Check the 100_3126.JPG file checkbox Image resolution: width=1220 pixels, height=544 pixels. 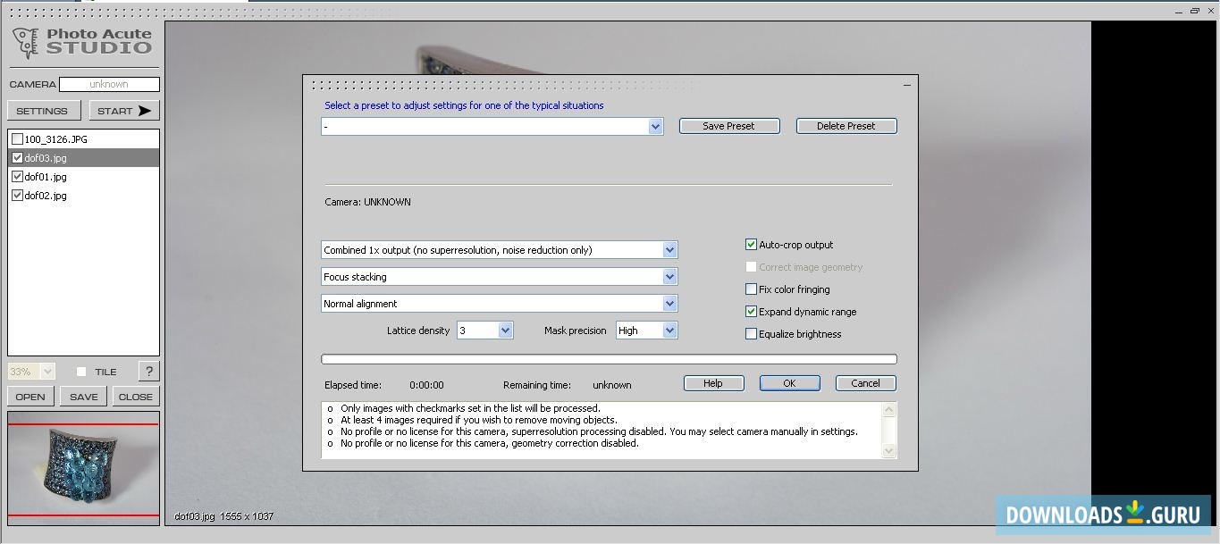tap(17, 139)
